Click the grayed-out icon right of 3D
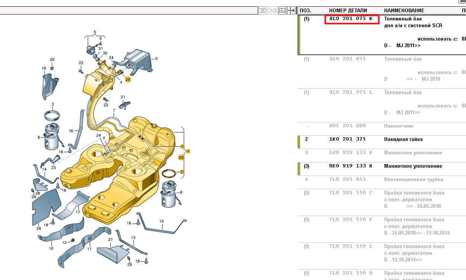This screenshot has width=466, height=280. [x=273, y=10]
